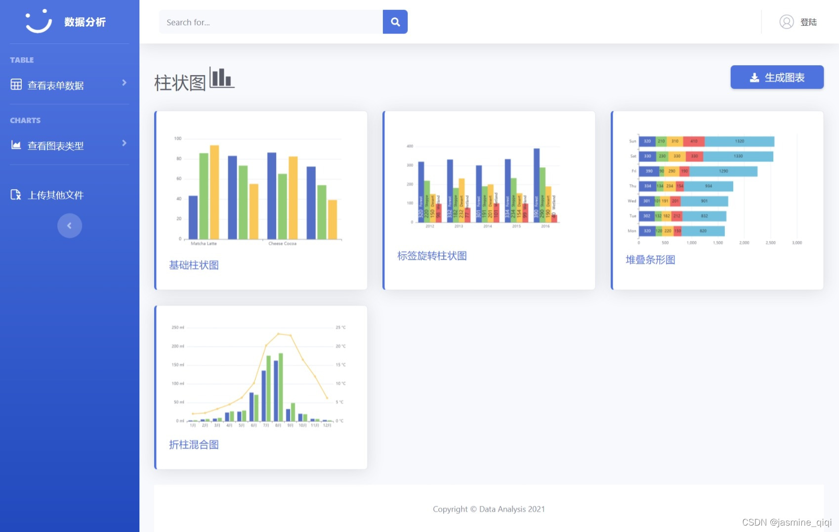Click the 登陆 login link
The height and width of the screenshot is (532, 839).
808,22
